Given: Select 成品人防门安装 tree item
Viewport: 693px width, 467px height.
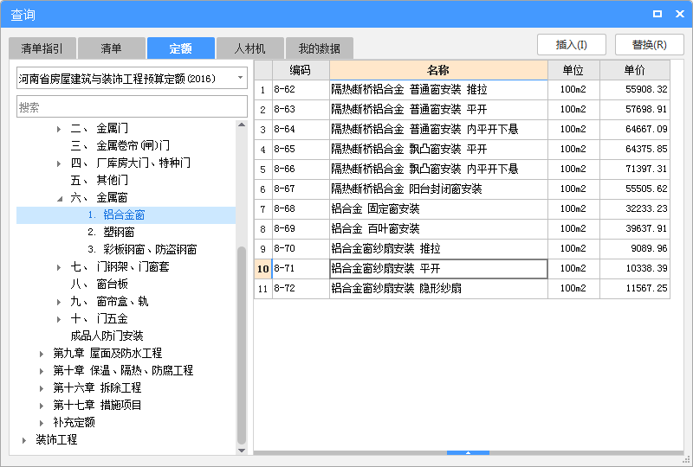Looking at the screenshot, I should pyautogui.click(x=107, y=336).
